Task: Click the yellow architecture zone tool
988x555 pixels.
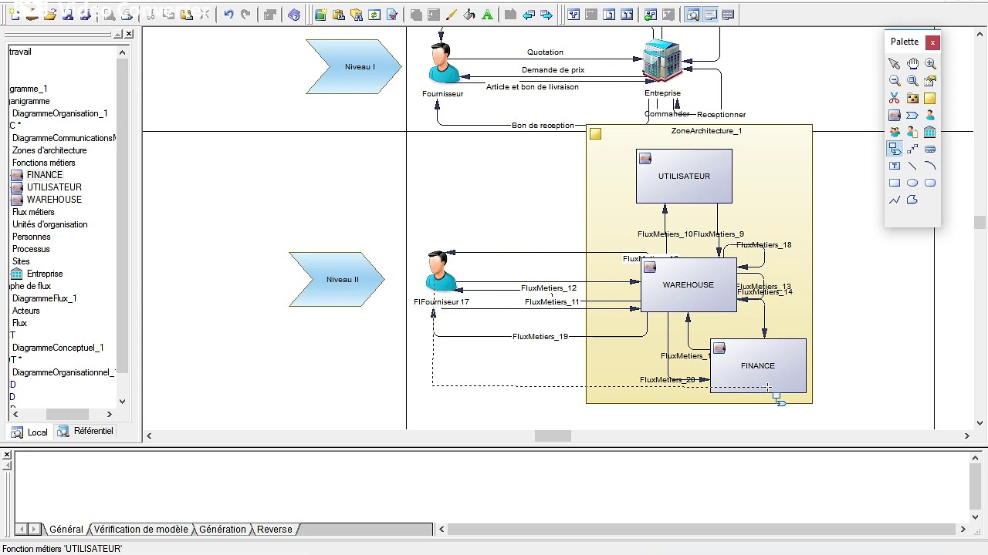Action: click(x=930, y=98)
